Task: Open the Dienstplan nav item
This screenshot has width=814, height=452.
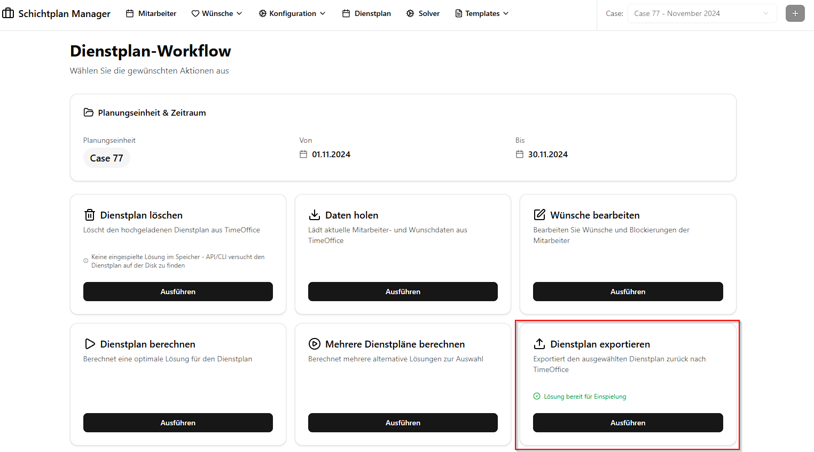Action: pos(366,13)
